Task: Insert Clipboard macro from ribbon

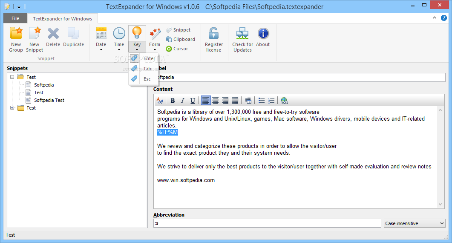Action: click(181, 39)
